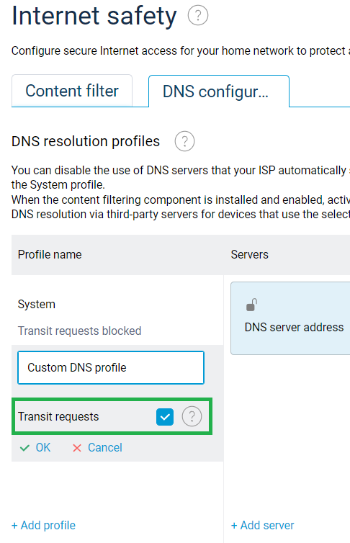Viewport: 350px width, 543px height.
Task: Click help icon next to Transit requests checkbox
Action: tap(192, 416)
